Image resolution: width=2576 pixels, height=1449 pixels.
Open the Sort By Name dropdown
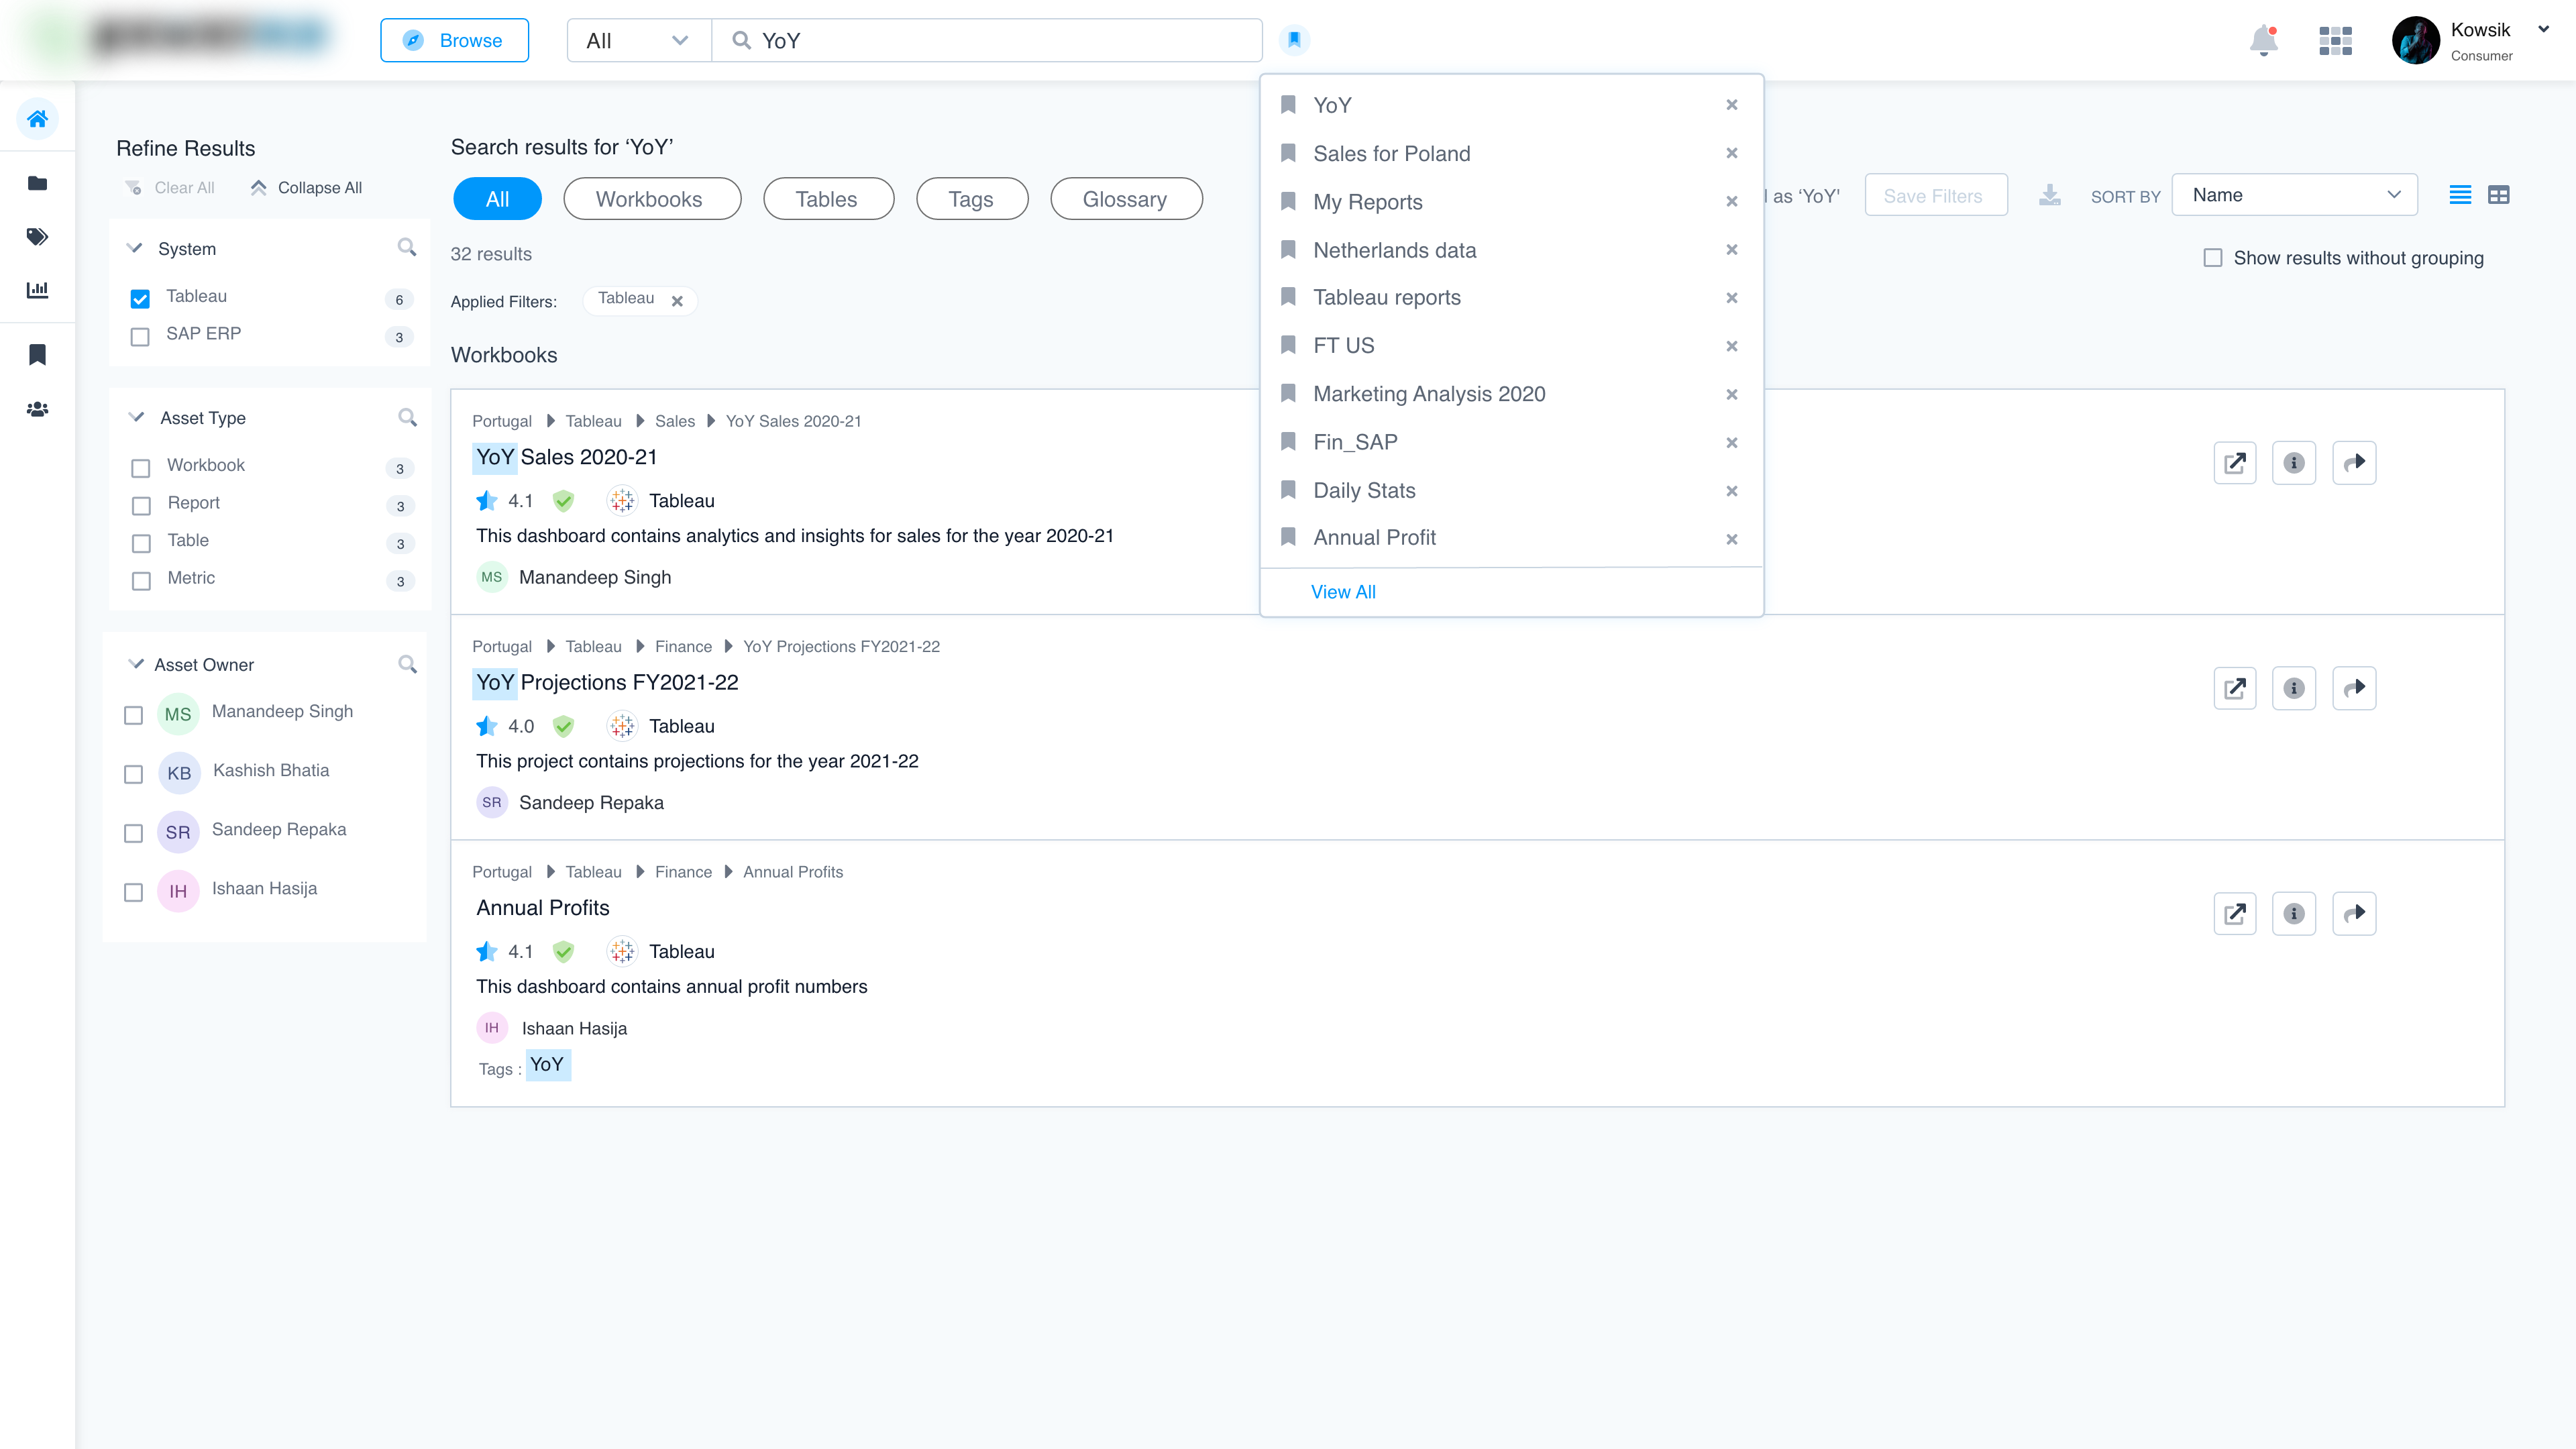click(2294, 195)
